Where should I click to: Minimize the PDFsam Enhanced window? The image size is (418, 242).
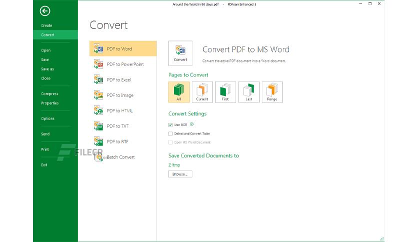click(x=360, y=3)
